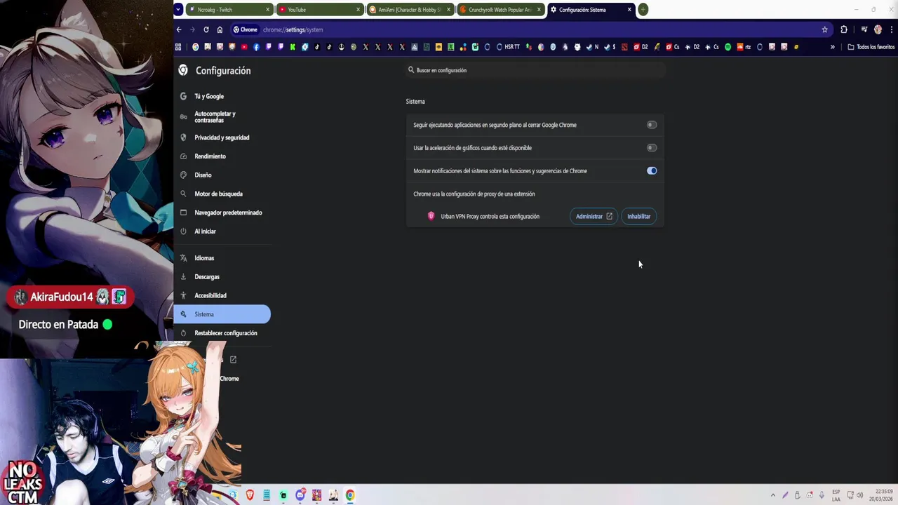The width and height of the screenshot is (898, 505).
Task: Switch to the YouTube tab
Action: click(x=321, y=10)
